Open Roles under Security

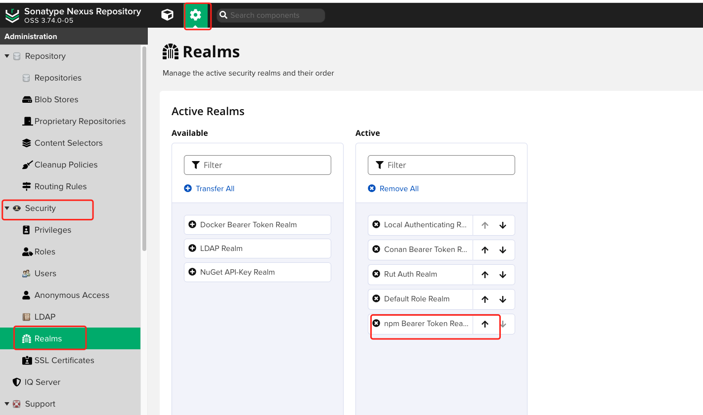pyautogui.click(x=45, y=252)
